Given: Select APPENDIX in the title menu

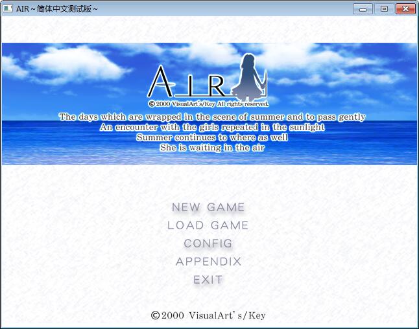Looking at the screenshot, I should (x=208, y=262).
